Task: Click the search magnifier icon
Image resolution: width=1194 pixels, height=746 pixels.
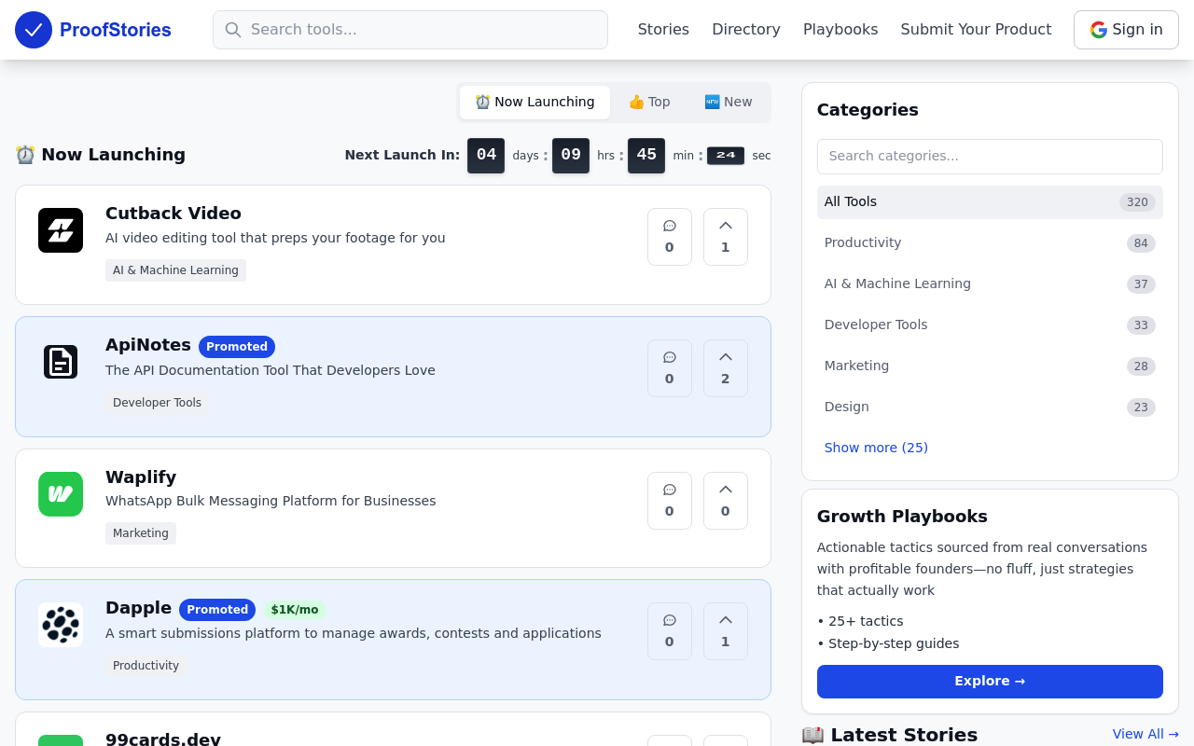Action: pyautogui.click(x=233, y=30)
